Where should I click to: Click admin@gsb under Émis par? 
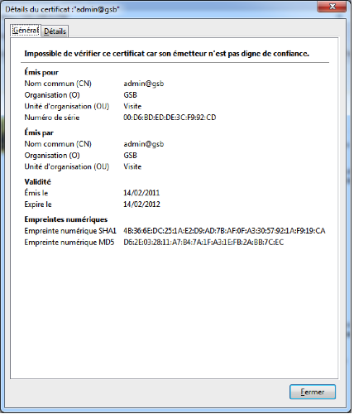144,144
